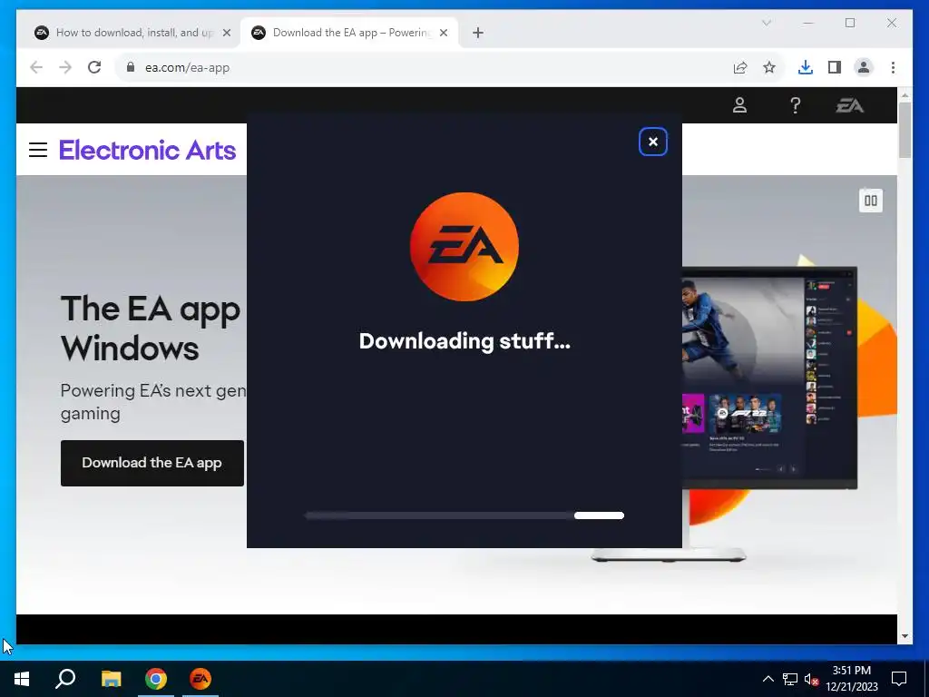Click the EA logo in installer dialog

pos(464,247)
